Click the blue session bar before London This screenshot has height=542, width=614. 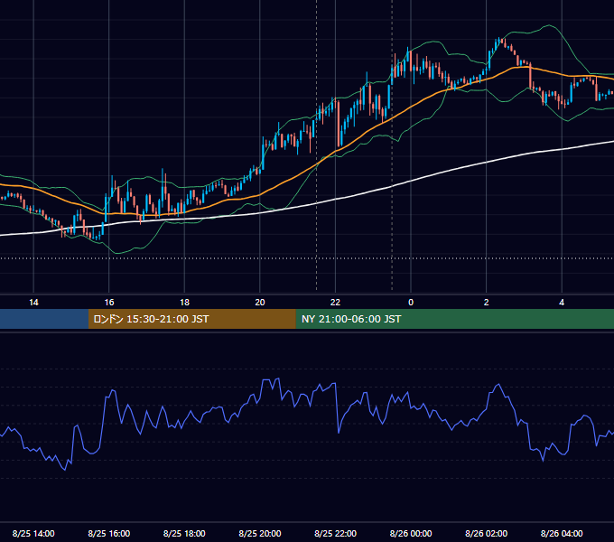[x=44, y=319]
